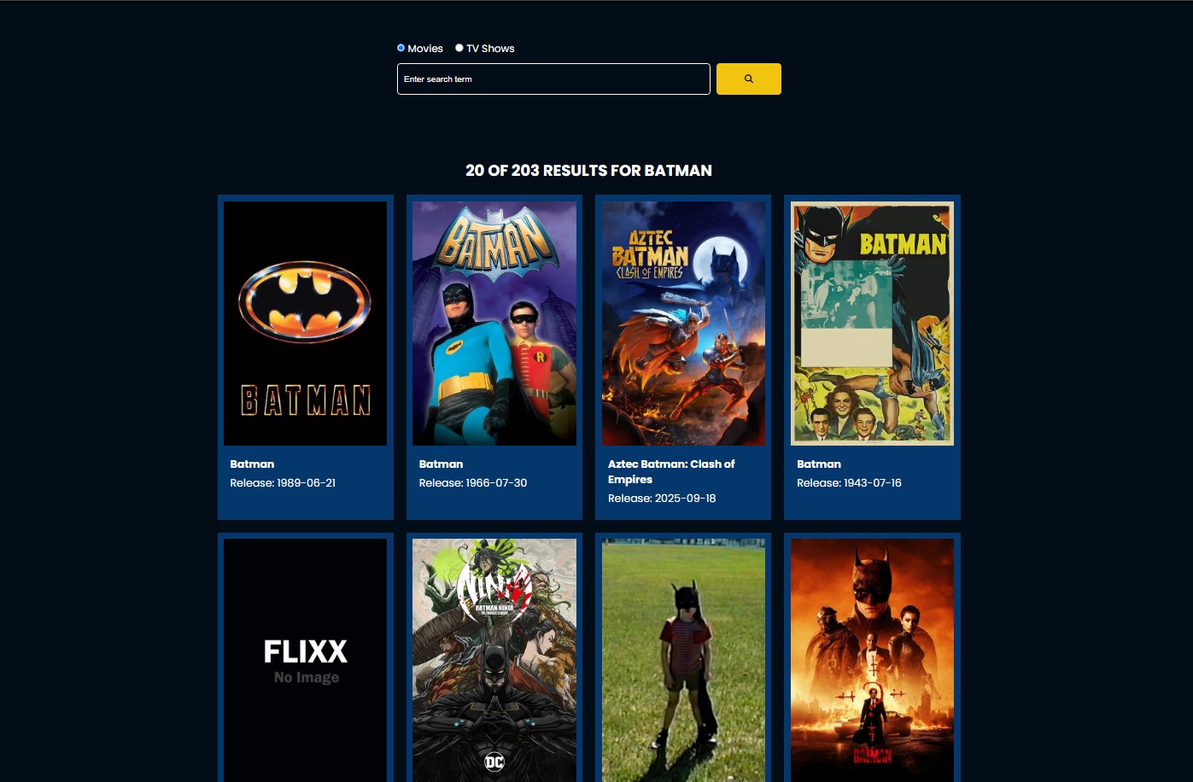1193x782 pixels.
Task: Click the 'Release: 1989-06-21' date text
Action: tap(283, 482)
